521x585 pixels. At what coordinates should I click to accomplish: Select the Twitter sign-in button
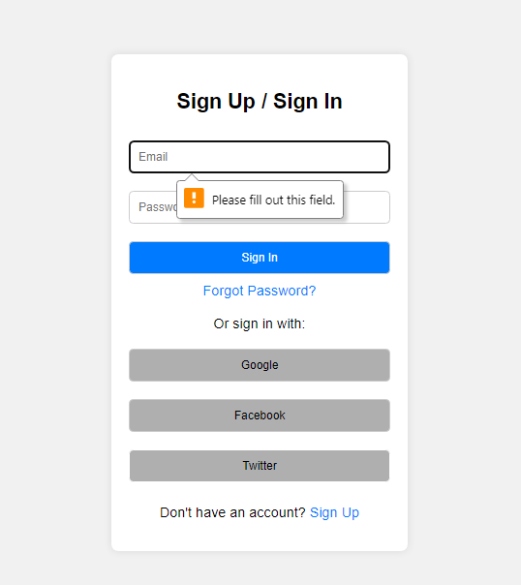click(x=260, y=466)
